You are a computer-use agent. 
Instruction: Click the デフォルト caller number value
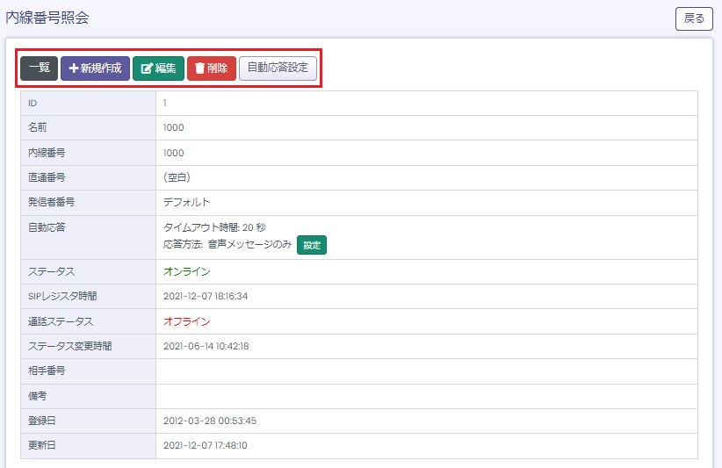click(186, 202)
